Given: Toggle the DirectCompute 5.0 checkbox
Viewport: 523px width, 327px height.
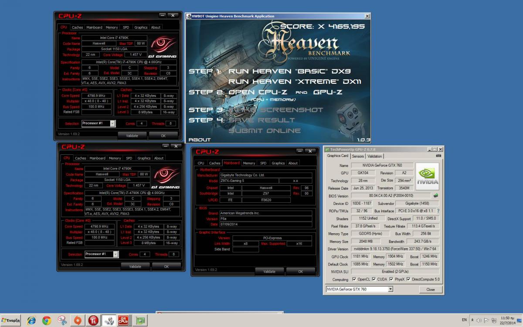Looking at the screenshot, I should tap(408, 279).
